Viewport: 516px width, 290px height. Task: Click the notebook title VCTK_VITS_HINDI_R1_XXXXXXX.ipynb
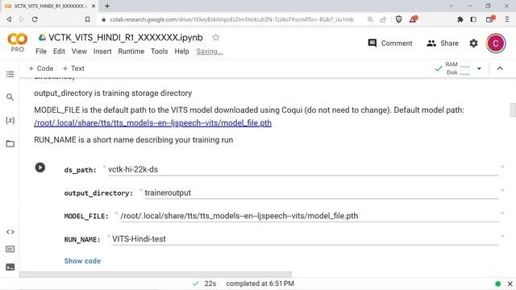[x=126, y=38]
